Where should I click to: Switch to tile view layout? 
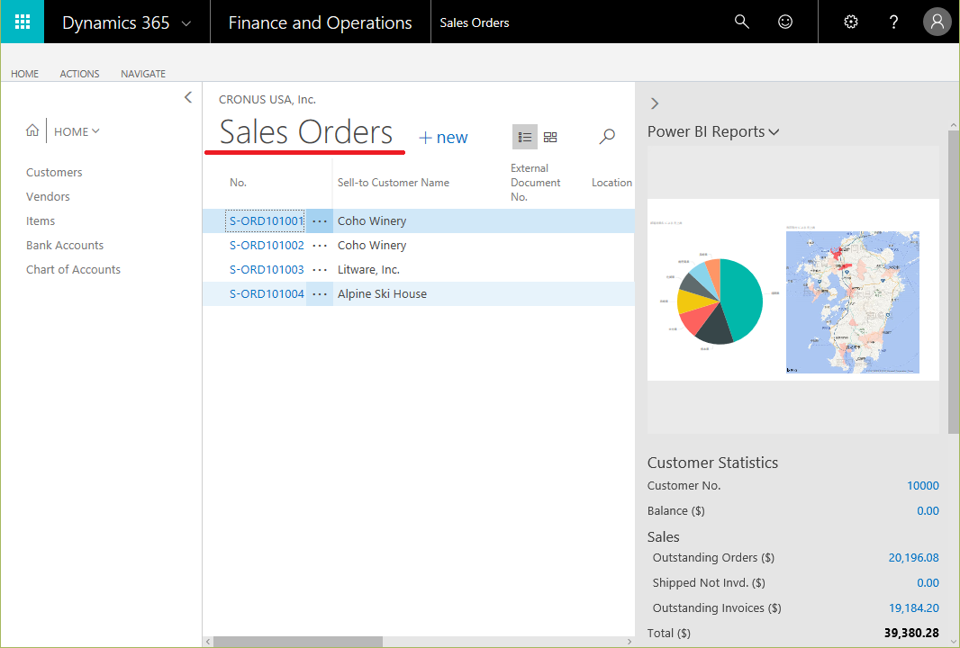pos(550,137)
